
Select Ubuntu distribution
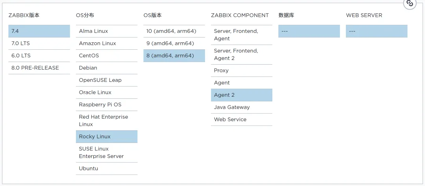tap(106, 168)
